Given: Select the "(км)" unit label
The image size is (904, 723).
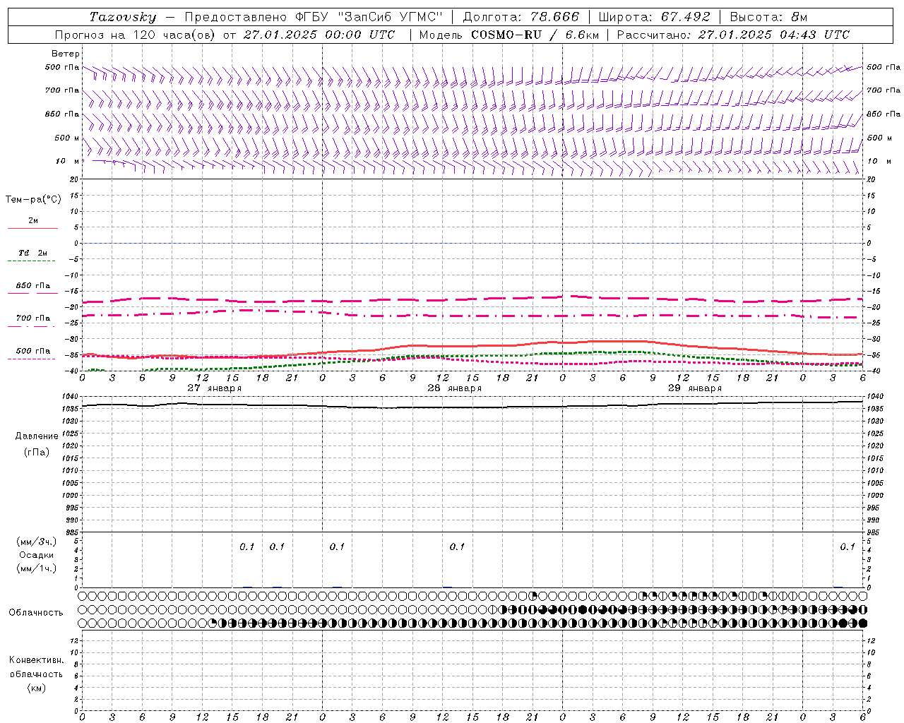Looking at the screenshot, I should [x=37, y=688].
